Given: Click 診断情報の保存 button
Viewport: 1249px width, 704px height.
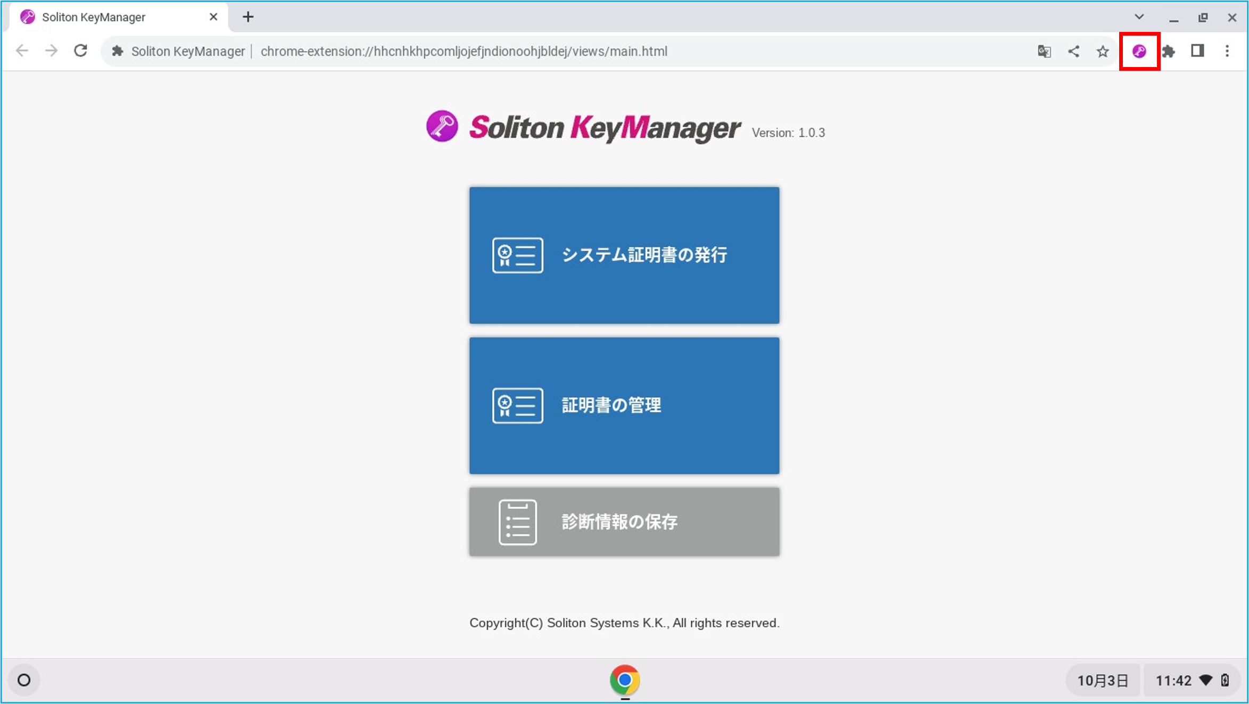Looking at the screenshot, I should (x=624, y=521).
